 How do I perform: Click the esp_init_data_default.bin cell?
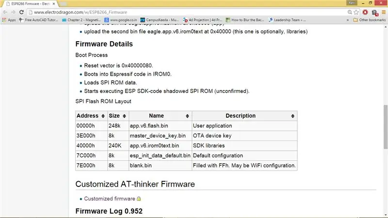tap(161, 156)
